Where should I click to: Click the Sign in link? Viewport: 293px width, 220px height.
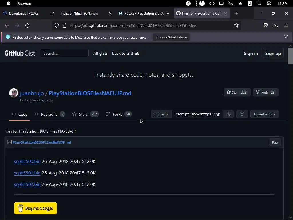point(251,54)
